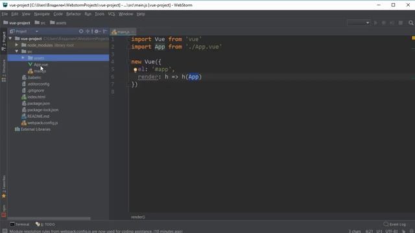This screenshot has width=415, height=233.
Task: Click the README.md file icon
Action: click(x=24, y=116)
